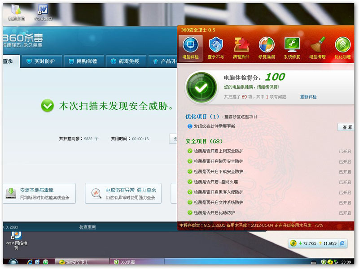Switch to 病毒免疫 tab in 360杀毒
The image size is (359, 269).
126,61
